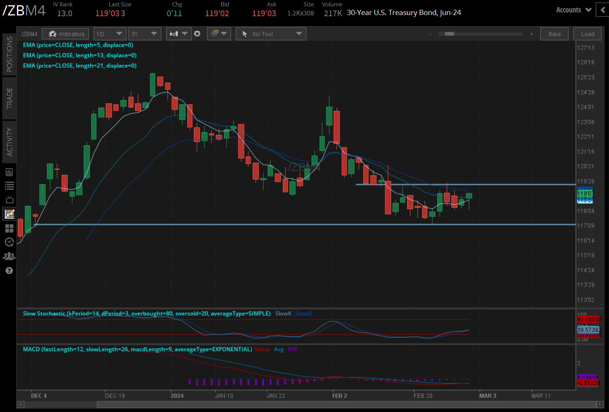
Task: Open the Indicators panel
Action: tap(66, 34)
